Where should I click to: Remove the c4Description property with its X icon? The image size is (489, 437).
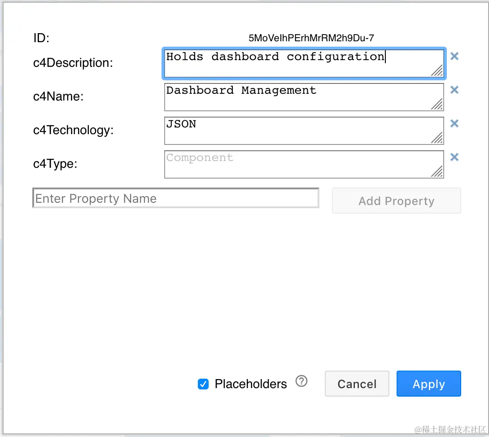pos(454,56)
